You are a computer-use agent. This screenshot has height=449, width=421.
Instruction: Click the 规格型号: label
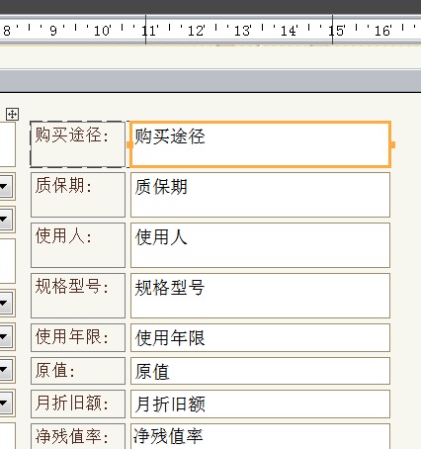pyautogui.click(x=78, y=296)
